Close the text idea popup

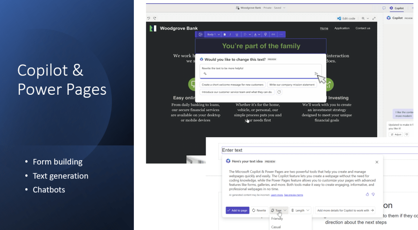[377, 162]
